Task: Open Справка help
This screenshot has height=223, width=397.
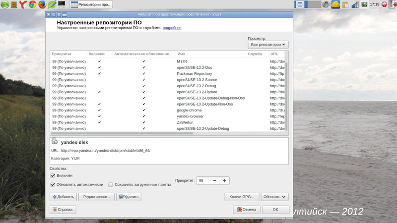Action: coord(63,210)
